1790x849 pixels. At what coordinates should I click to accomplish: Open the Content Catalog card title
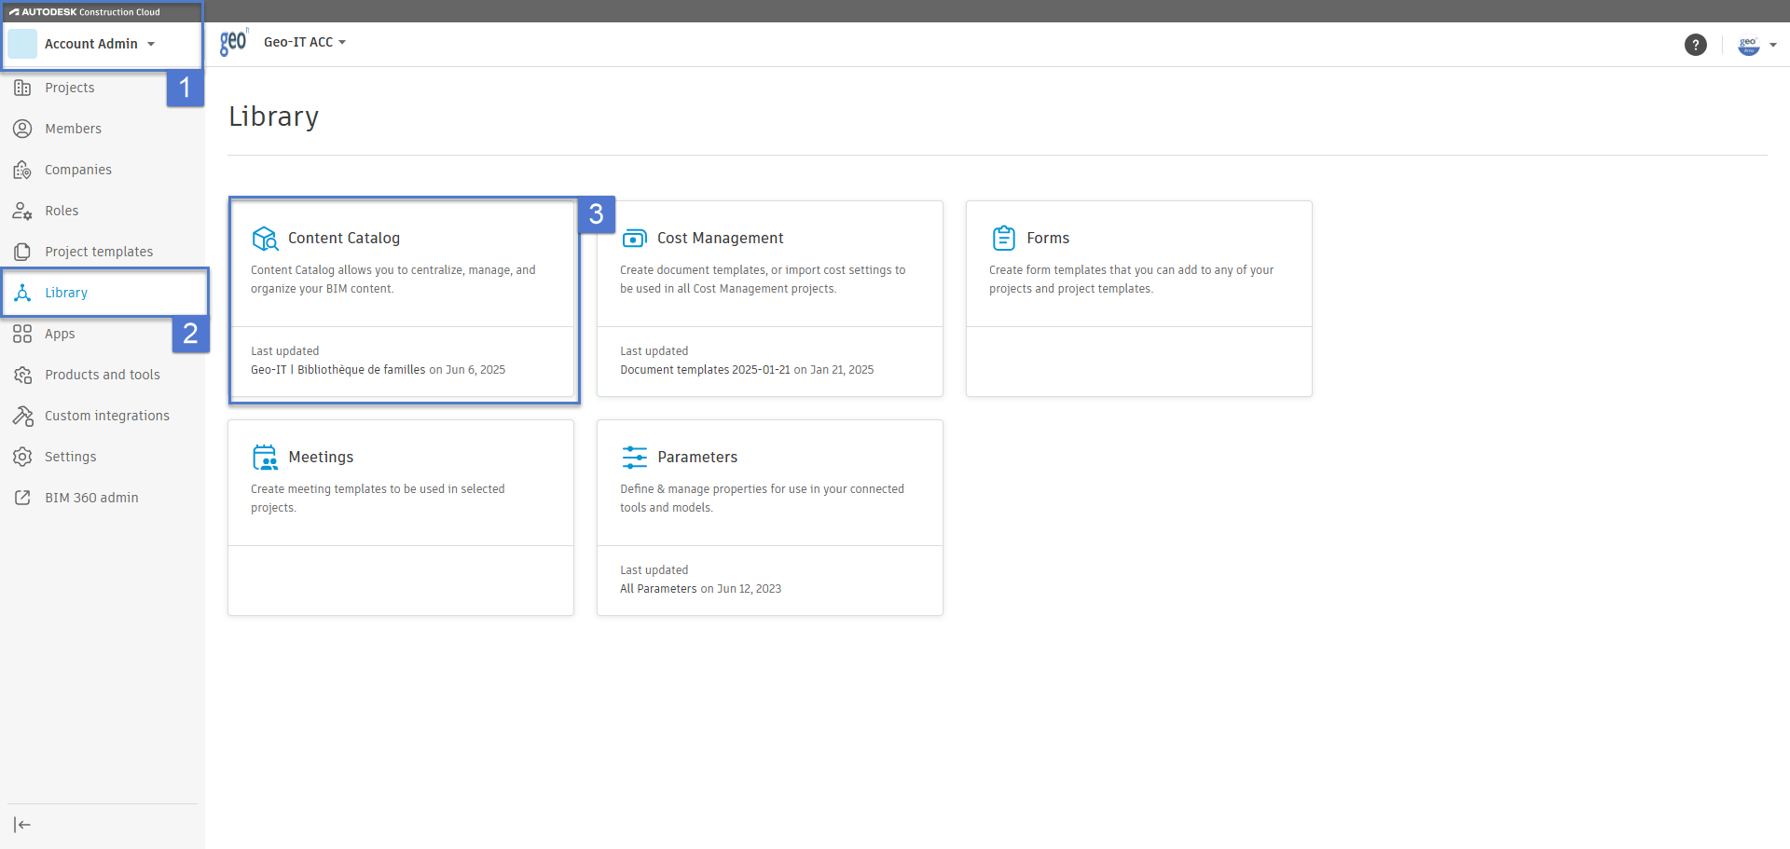click(x=344, y=239)
